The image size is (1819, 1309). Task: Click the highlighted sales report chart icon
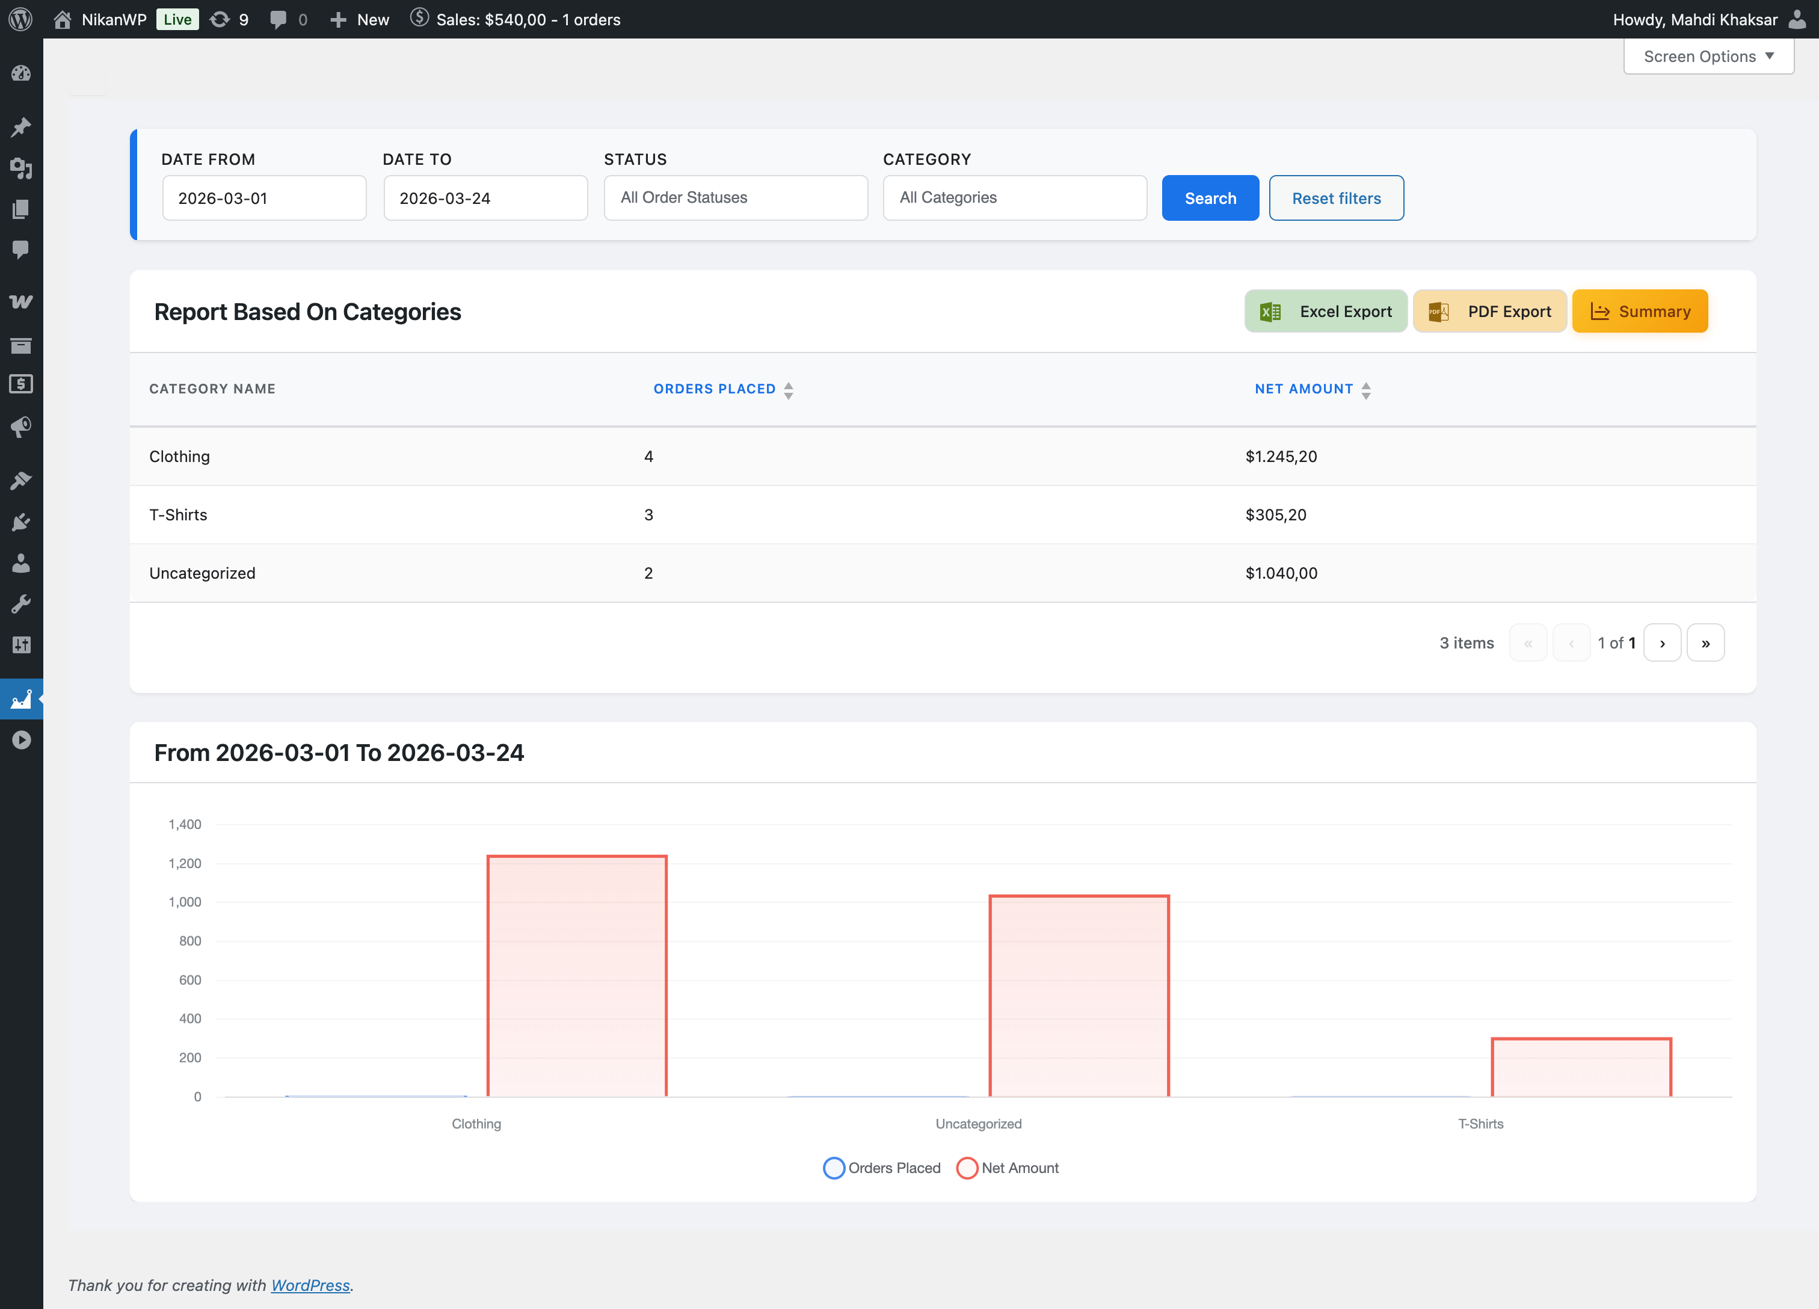pos(22,698)
